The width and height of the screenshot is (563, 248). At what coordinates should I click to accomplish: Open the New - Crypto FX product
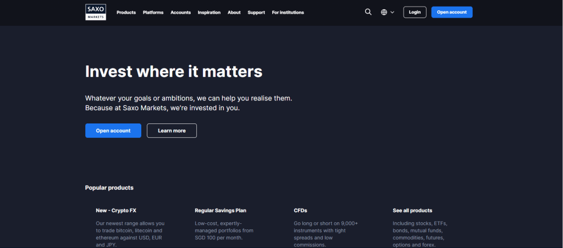pos(116,210)
